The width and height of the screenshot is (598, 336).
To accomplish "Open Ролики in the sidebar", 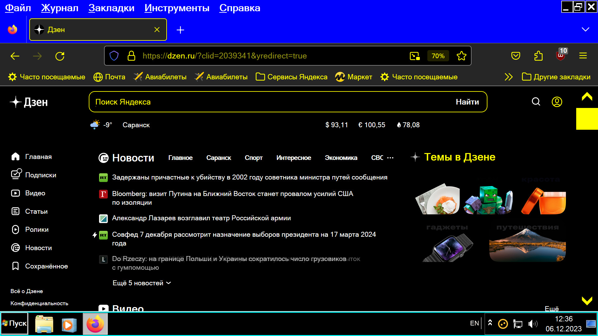I will point(30,230).
